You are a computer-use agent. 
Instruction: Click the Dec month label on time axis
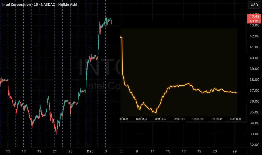click(x=90, y=151)
